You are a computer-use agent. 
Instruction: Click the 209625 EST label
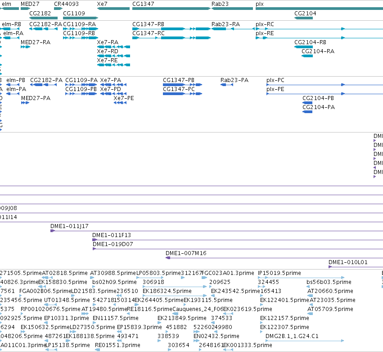pos(220,282)
